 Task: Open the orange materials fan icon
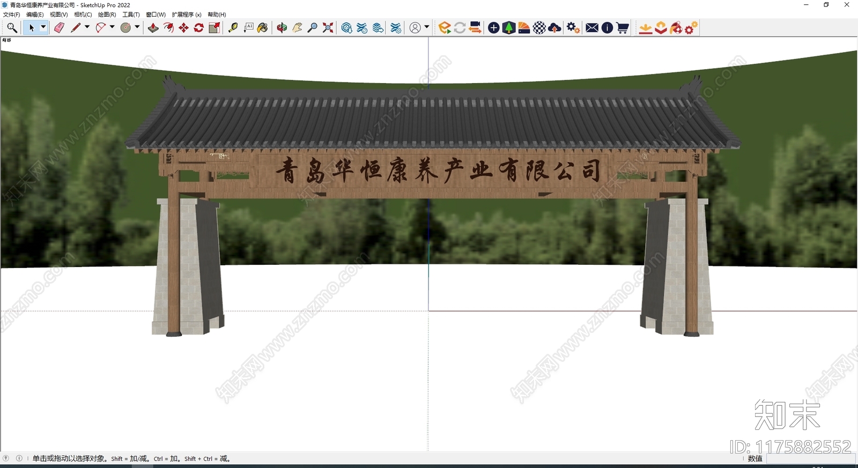click(524, 28)
